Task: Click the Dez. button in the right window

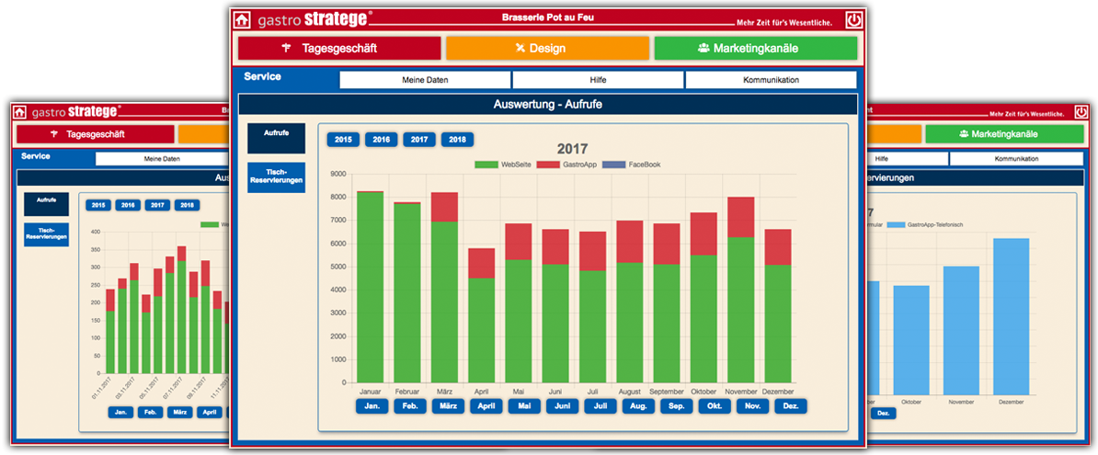Action: point(883,414)
